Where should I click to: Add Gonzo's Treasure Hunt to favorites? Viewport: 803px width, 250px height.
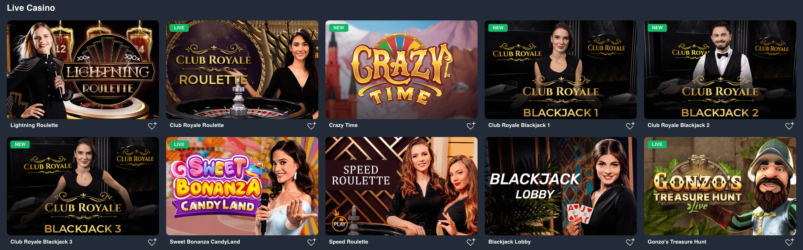789,242
